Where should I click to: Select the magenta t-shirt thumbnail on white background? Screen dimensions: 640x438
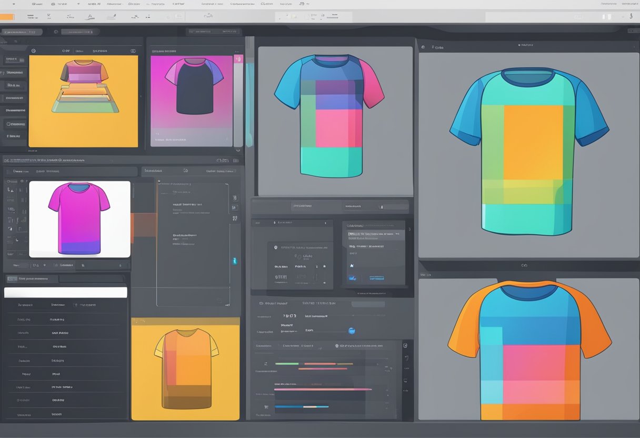79,219
